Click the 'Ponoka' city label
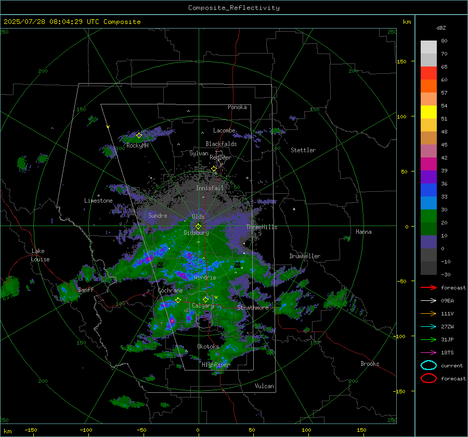Image resolution: width=468 pixels, height=437 pixels. (x=237, y=107)
